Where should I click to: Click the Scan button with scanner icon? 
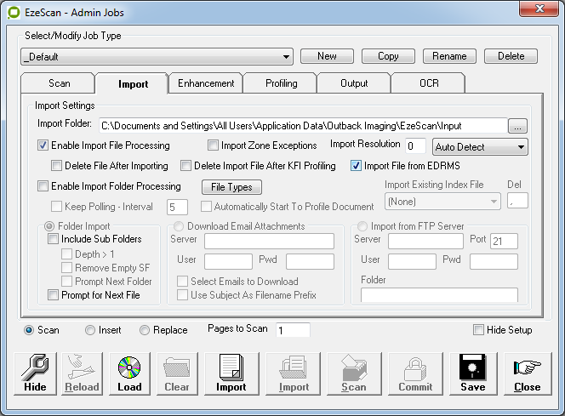click(353, 373)
